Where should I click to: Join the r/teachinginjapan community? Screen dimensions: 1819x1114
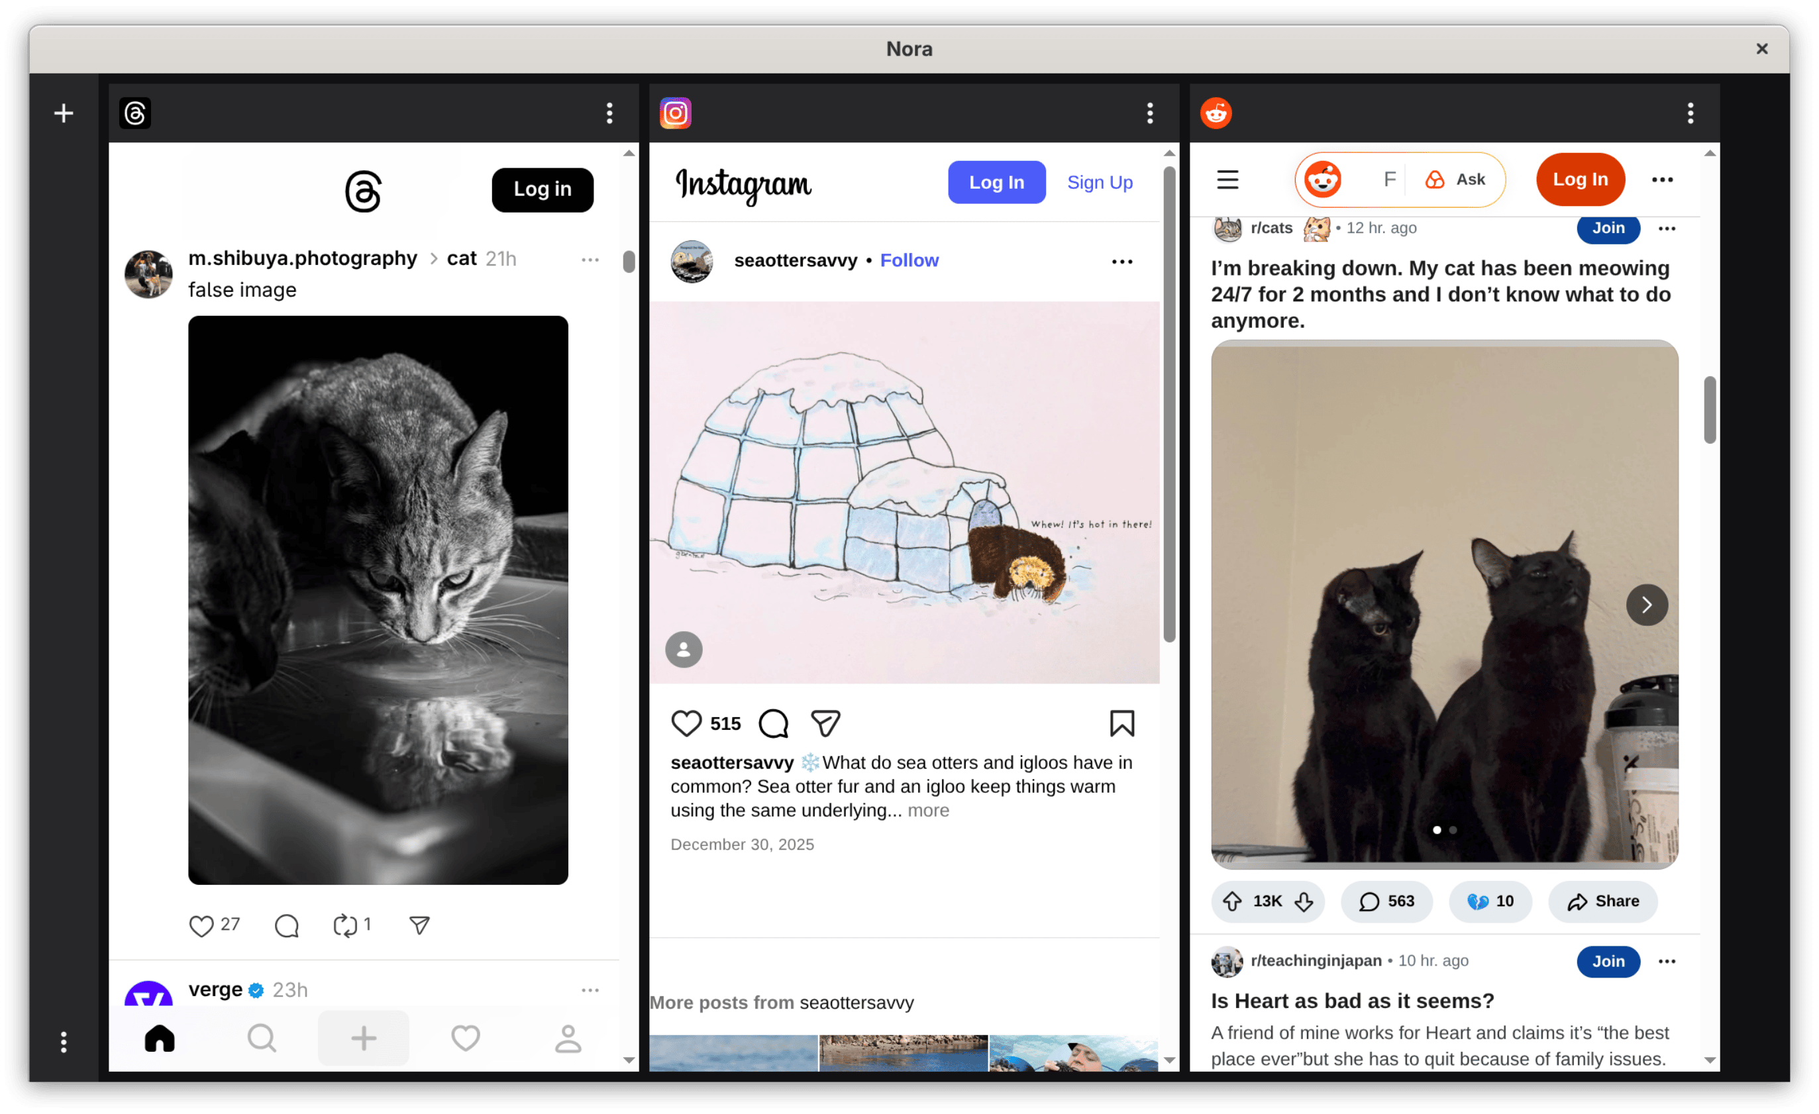point(1608,961)
